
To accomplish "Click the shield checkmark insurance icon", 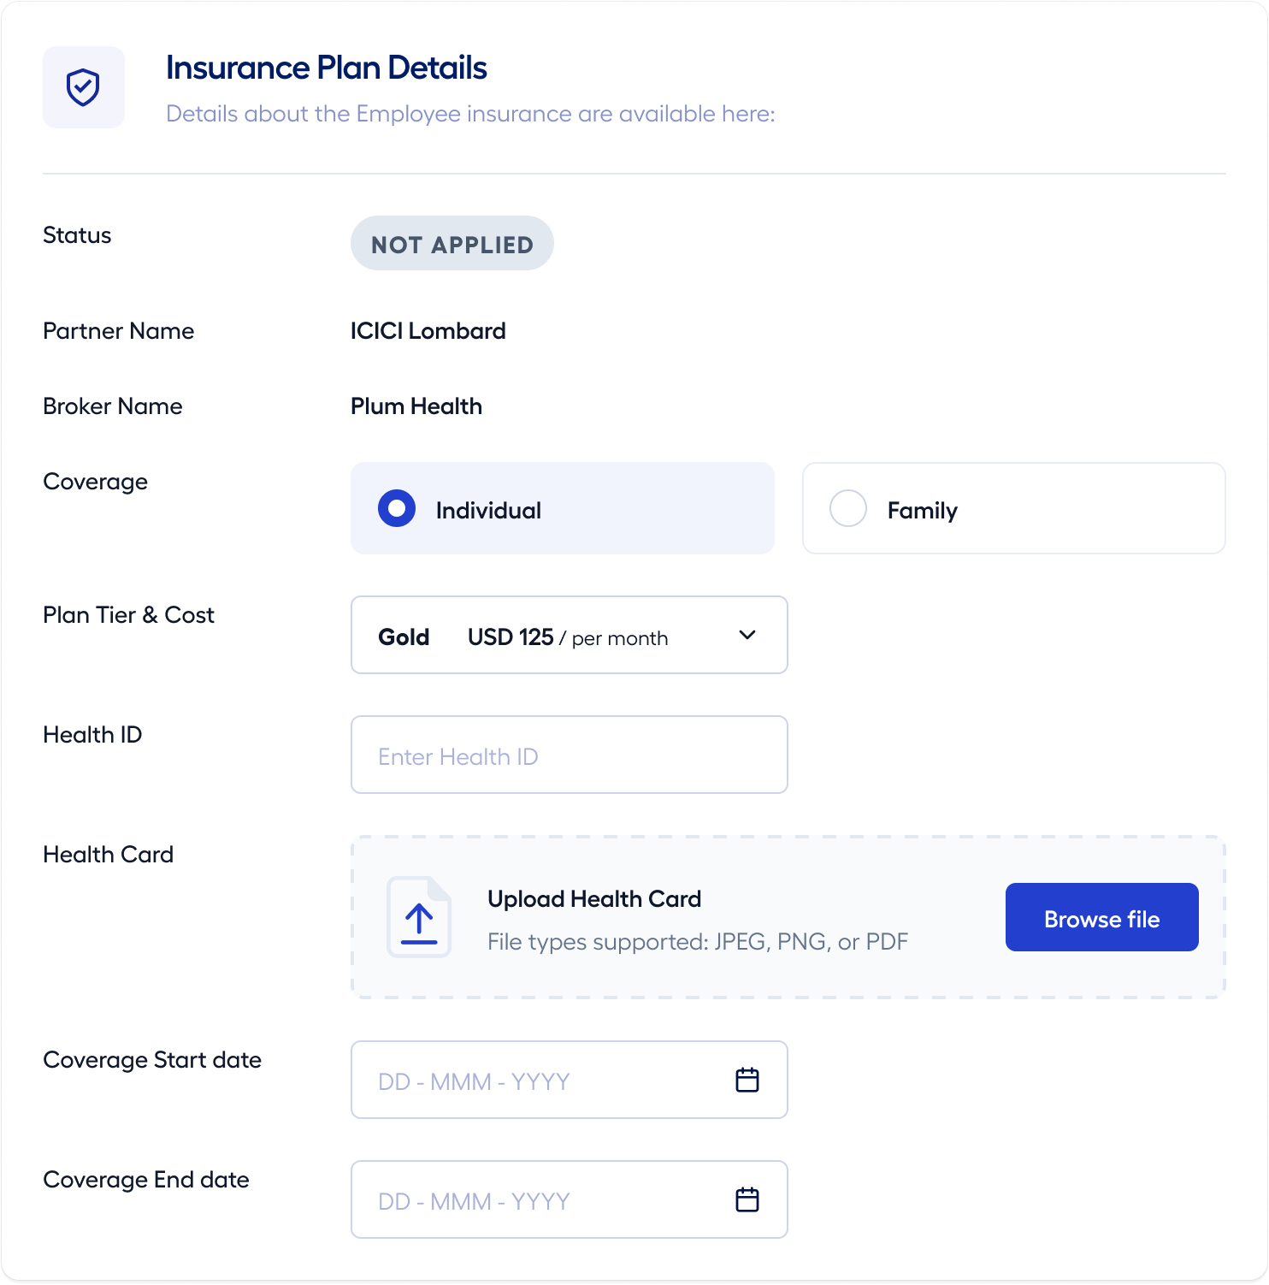I will [84, 87].
